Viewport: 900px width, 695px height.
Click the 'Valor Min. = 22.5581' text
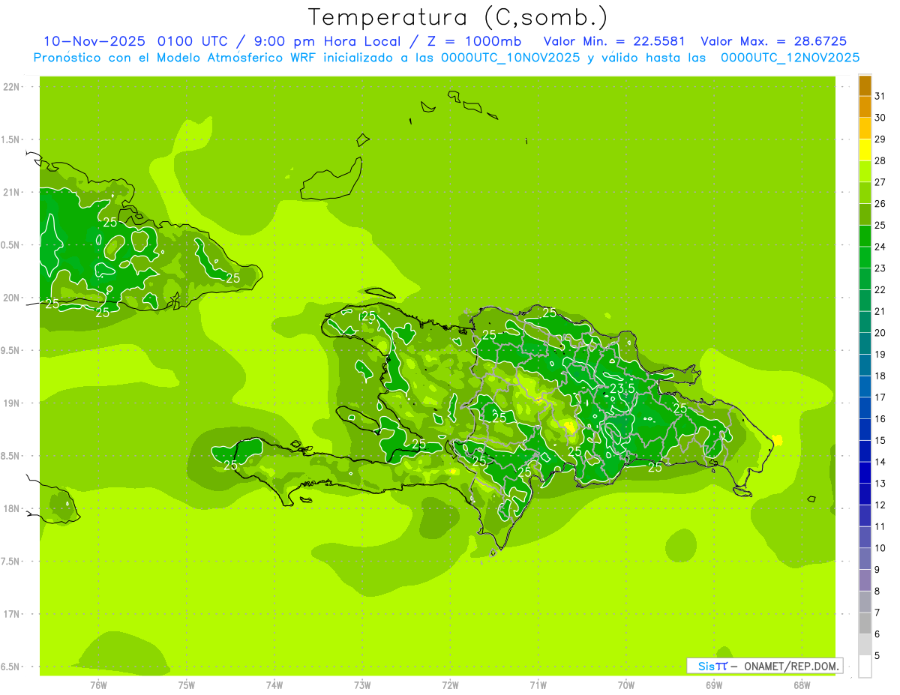tap(614, 41)
